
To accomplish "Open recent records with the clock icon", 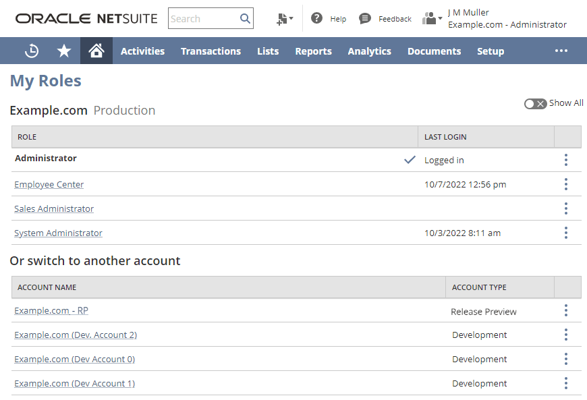I will (x=31, y=51).
